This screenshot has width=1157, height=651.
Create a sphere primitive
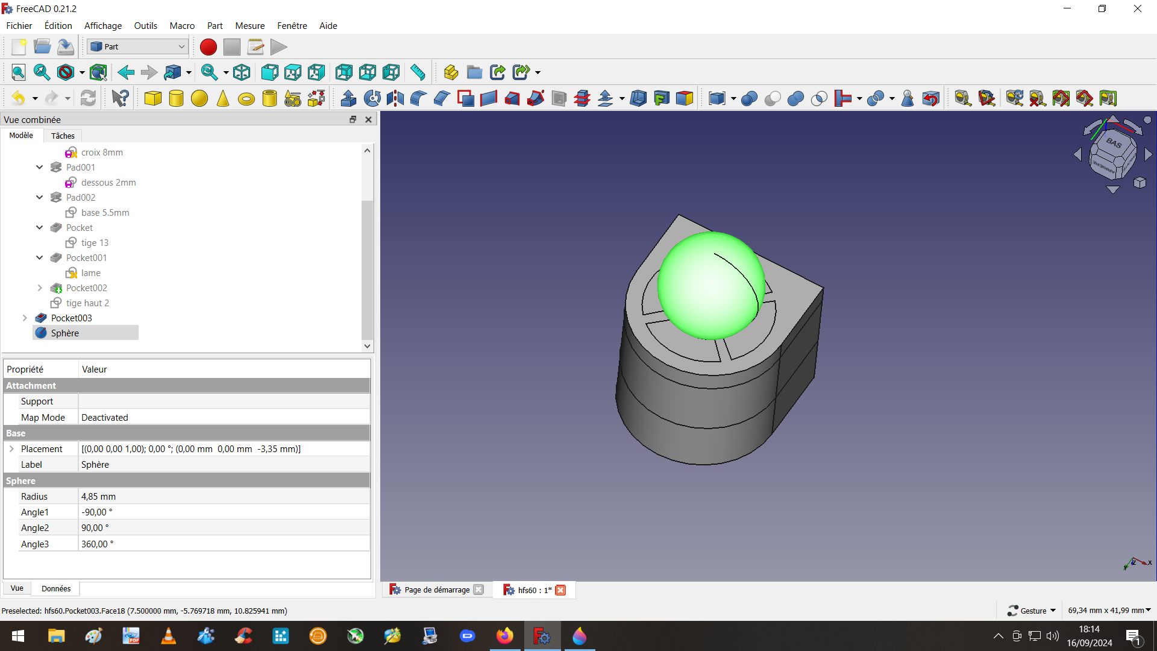coord(199,98)
